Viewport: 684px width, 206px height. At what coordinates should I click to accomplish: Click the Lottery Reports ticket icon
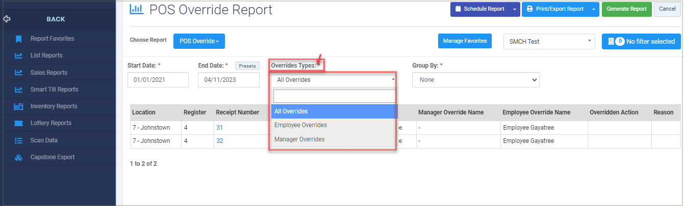(18, 123)
